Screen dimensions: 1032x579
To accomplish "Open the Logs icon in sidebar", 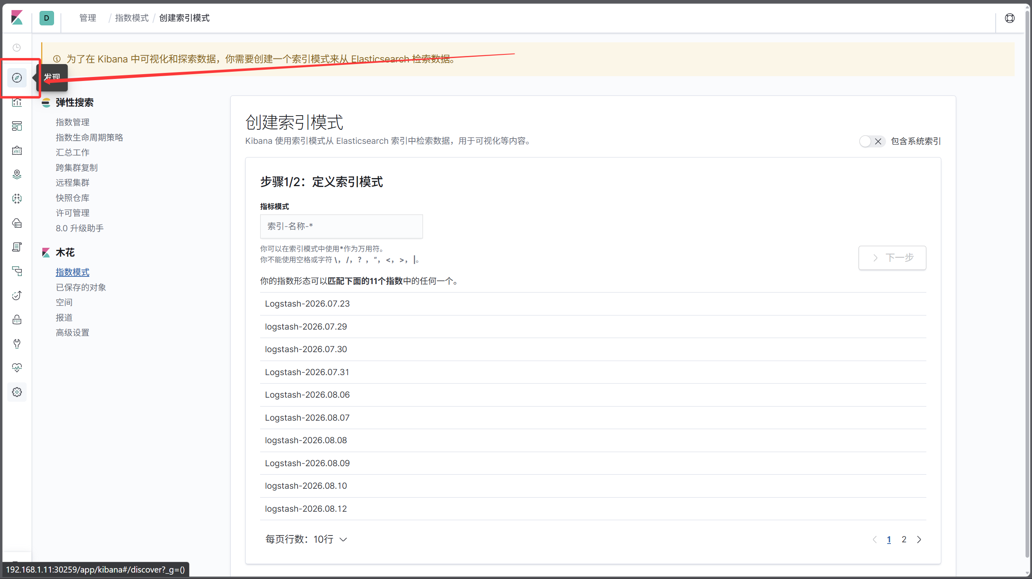I will 17,247.
